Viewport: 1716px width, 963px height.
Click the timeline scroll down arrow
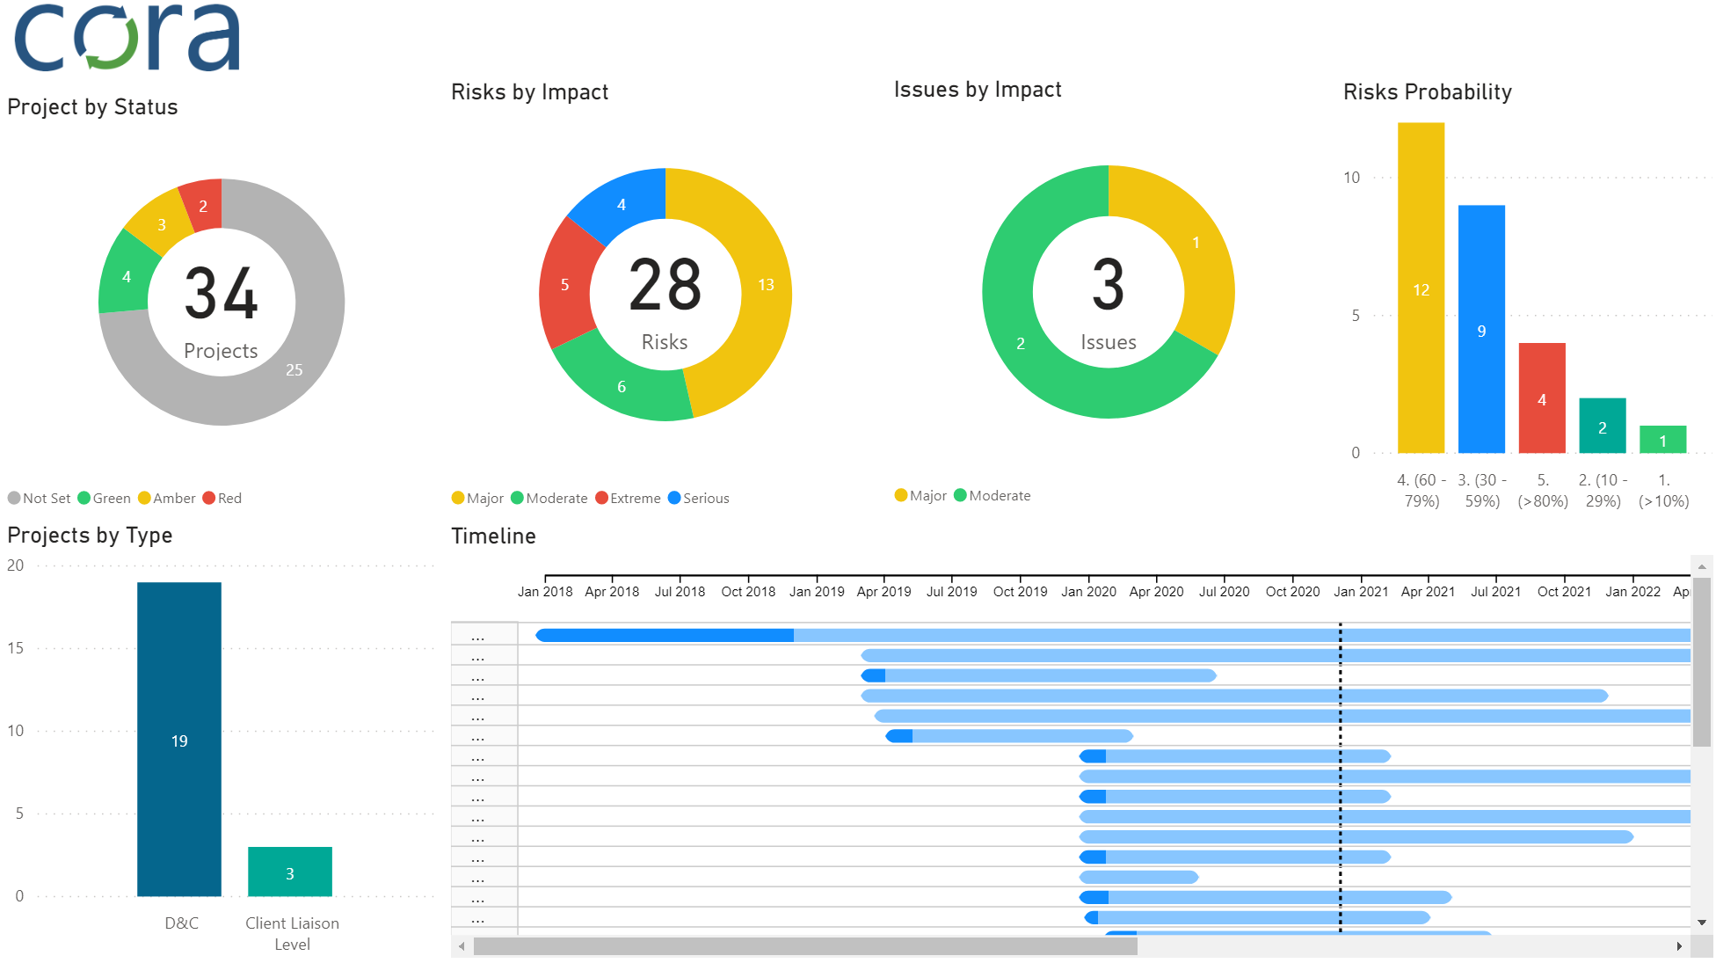[x=1702, y=923]
